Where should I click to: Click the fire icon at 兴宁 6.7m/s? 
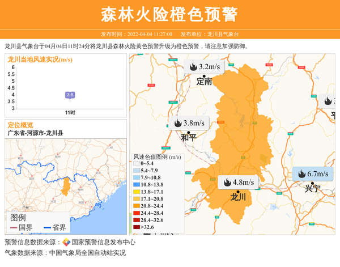click(301, 174)
